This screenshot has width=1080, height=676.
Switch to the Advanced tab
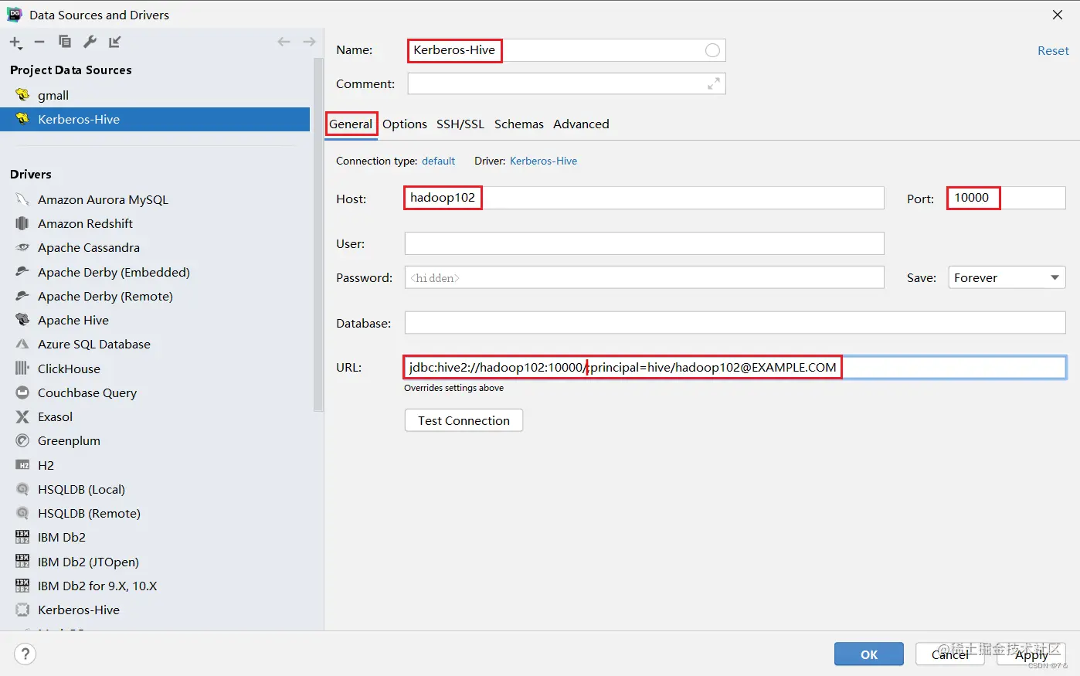(x=581, y=124)
